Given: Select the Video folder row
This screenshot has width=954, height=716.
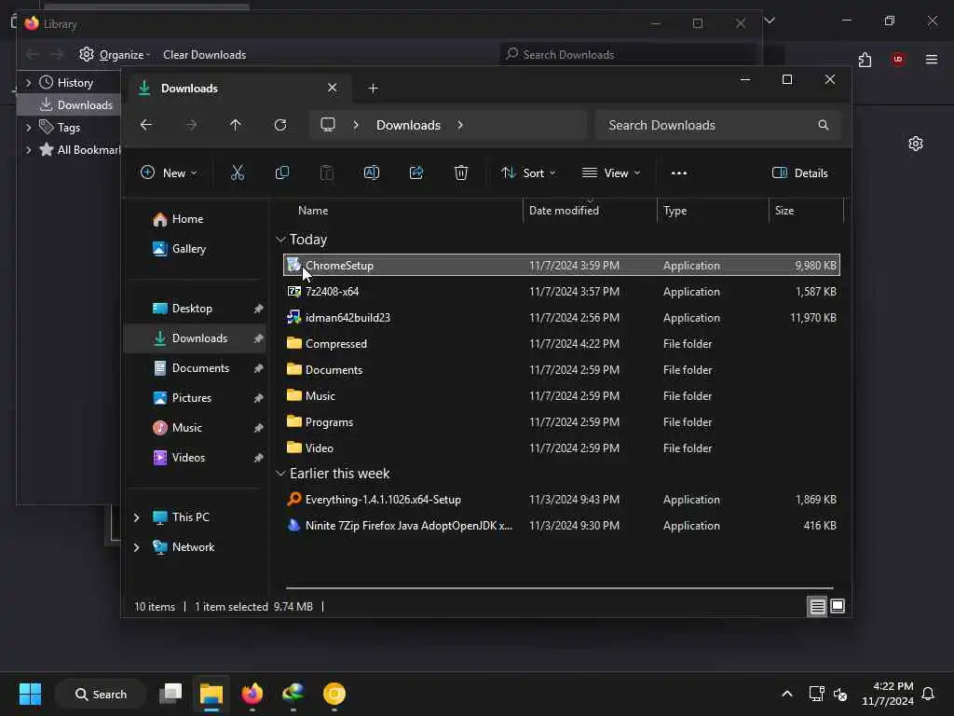Looking at the screenshot, I should pyautogui.click(x=561, y=448).
